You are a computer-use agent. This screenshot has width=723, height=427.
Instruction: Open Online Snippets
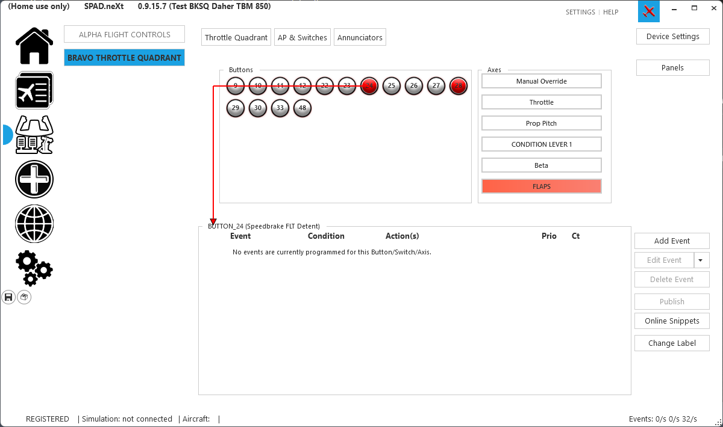point(672,321)
